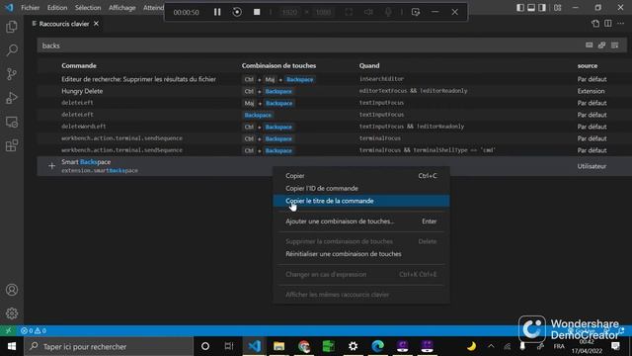Viewport: 632px width, 356px height.
Task: Open Cortana circle icon on taskbar
Action: point(205,346)
